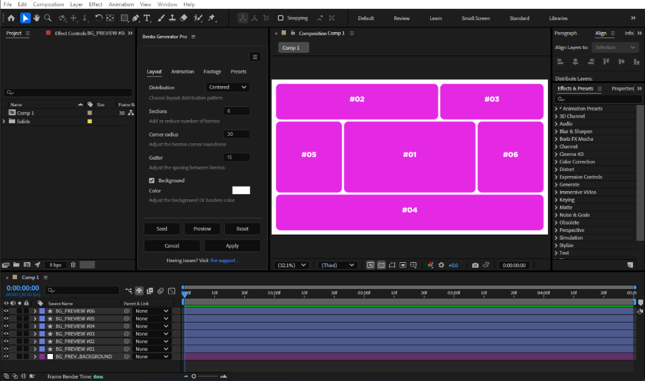Expand Animation Presets category
The width and height of the screenshot is (645, 381).
[x=556, y=109]
